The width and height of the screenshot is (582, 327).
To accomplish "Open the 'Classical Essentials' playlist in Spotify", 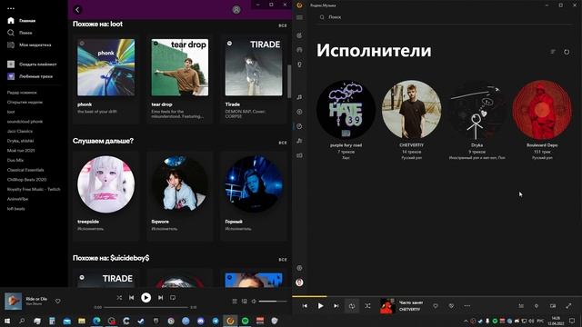I will (25, 170).
